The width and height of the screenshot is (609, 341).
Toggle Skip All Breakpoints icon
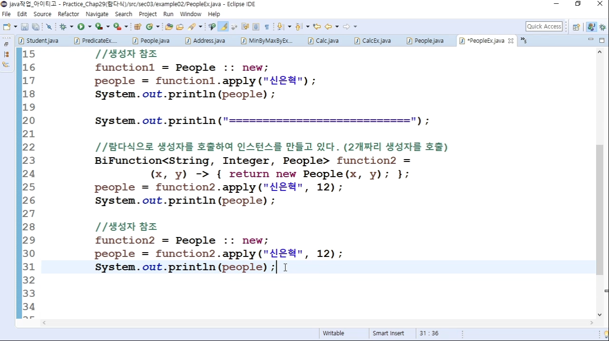tap(49, 27)
